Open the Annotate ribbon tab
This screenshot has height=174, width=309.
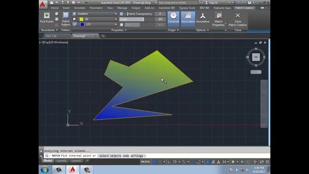point(80,8)
